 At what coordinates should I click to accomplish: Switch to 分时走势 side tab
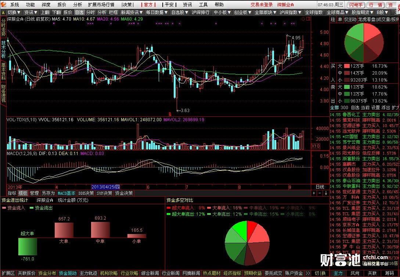pyautogui.click(x=3, y=27)
